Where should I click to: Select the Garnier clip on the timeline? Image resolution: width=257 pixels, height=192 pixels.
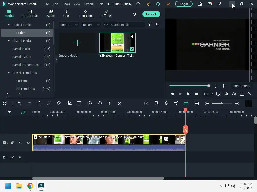coord(109,143)
